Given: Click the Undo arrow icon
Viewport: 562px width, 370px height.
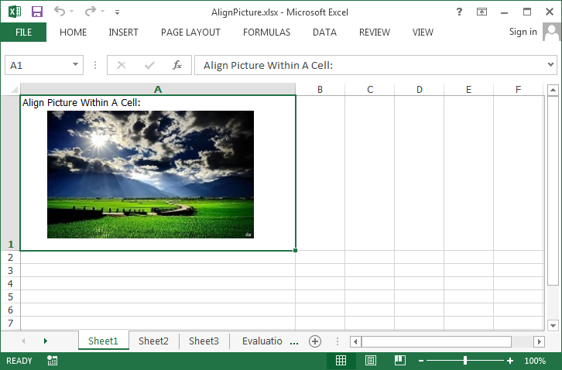Looking at the screenshot, I should point(60,12).
